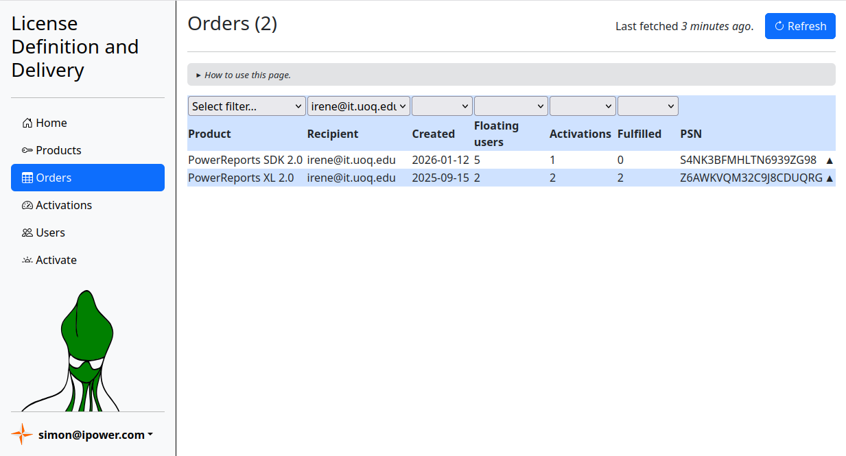Open the Activations filter dropdown

[x=582, y=106]
